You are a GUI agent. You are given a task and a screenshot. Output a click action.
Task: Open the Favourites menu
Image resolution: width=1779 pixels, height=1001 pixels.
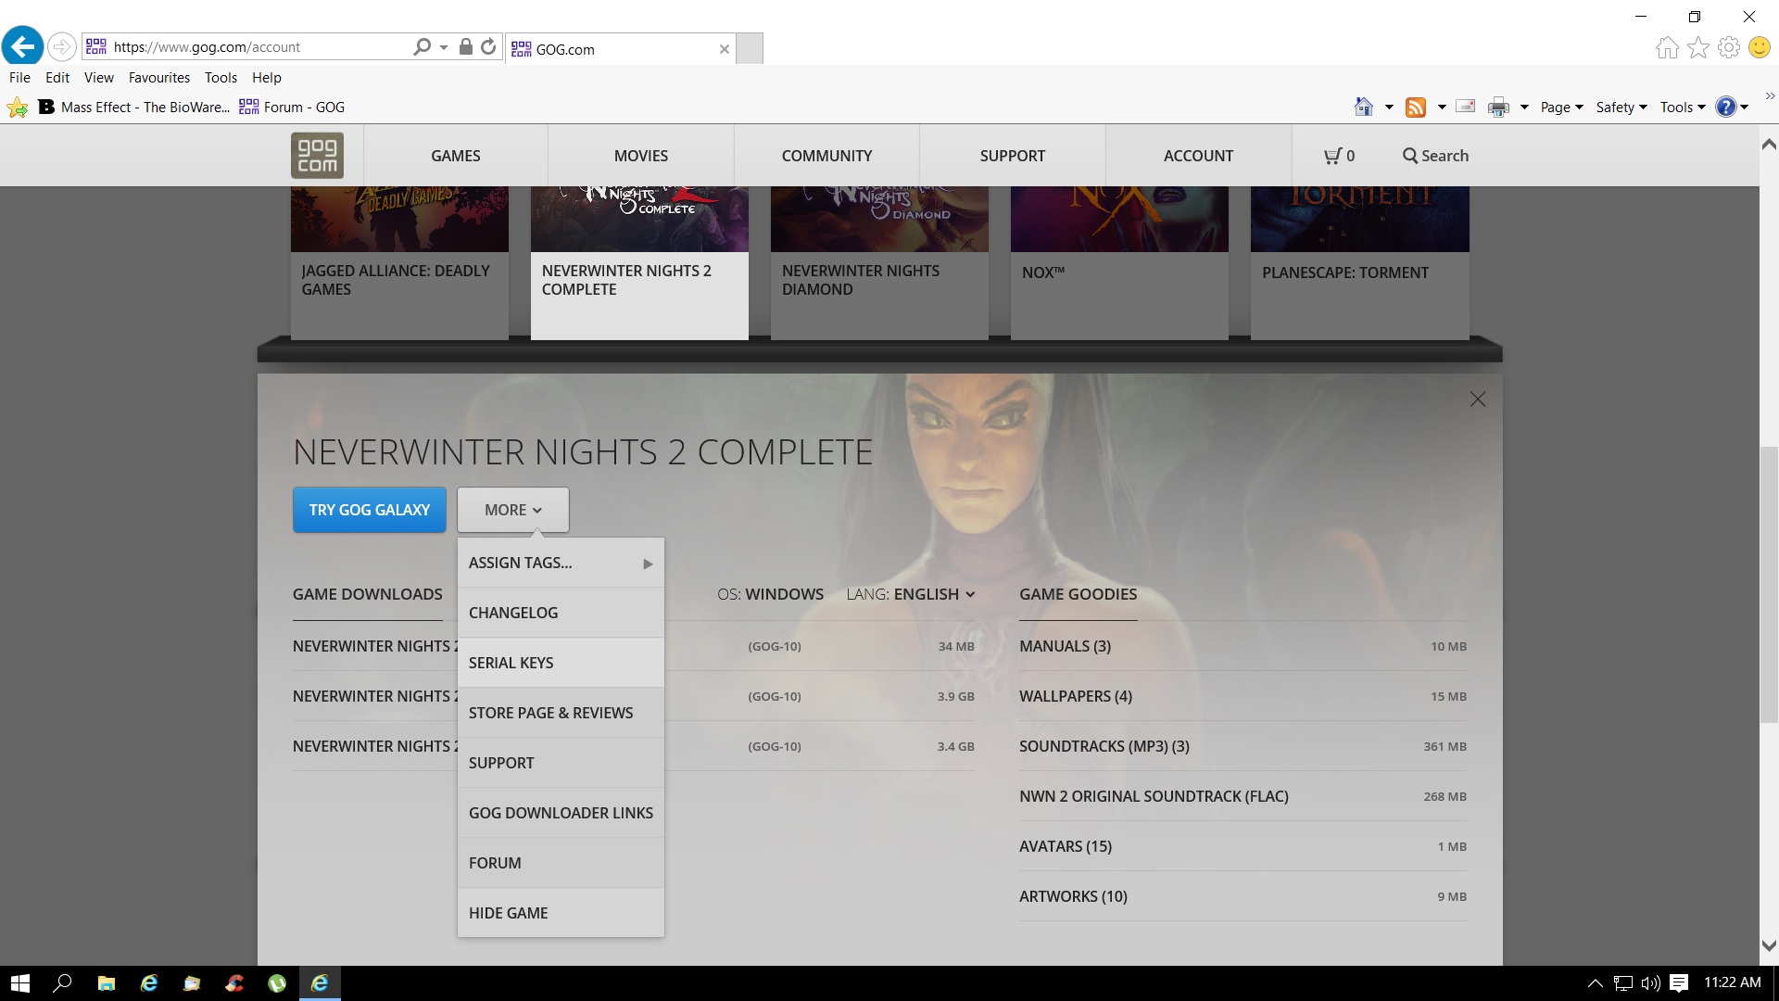(x=159, y=78)
